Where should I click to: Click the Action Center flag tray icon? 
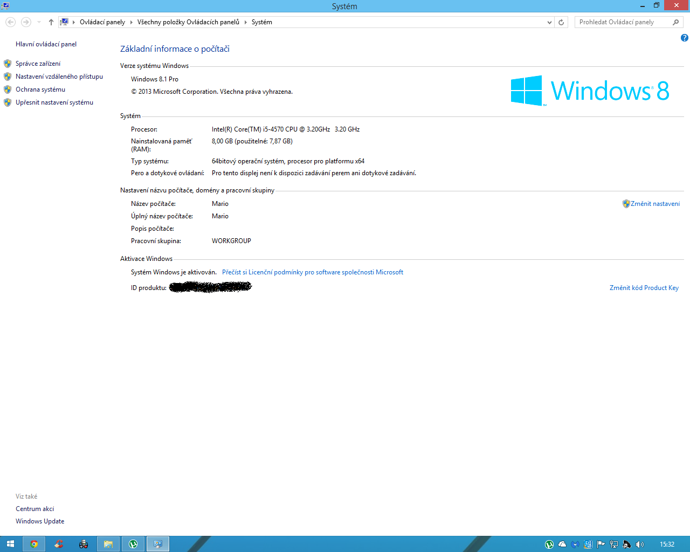(x=601, y=544)
